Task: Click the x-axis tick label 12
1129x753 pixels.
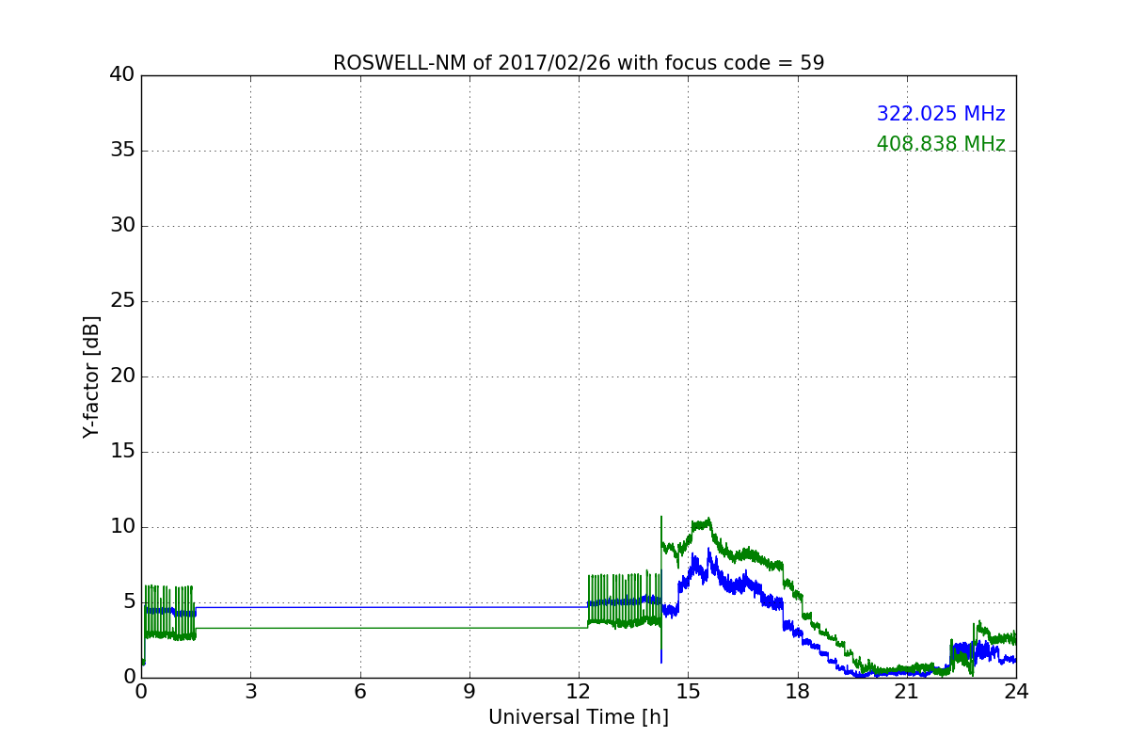Action: click(x=579, y=692)
